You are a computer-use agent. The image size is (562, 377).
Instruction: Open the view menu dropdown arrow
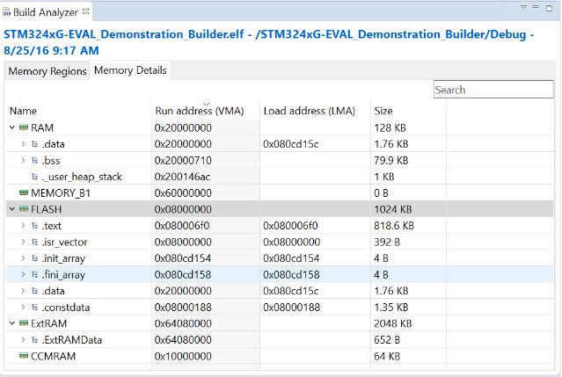[x=523, y=8]
